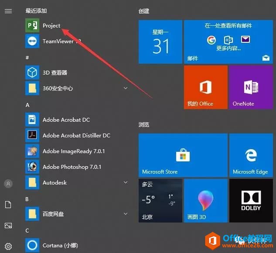Open the 邮件 mail tile

click(x=228, y=42)
